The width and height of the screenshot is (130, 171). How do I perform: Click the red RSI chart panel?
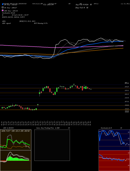click(x=114, y=161)
